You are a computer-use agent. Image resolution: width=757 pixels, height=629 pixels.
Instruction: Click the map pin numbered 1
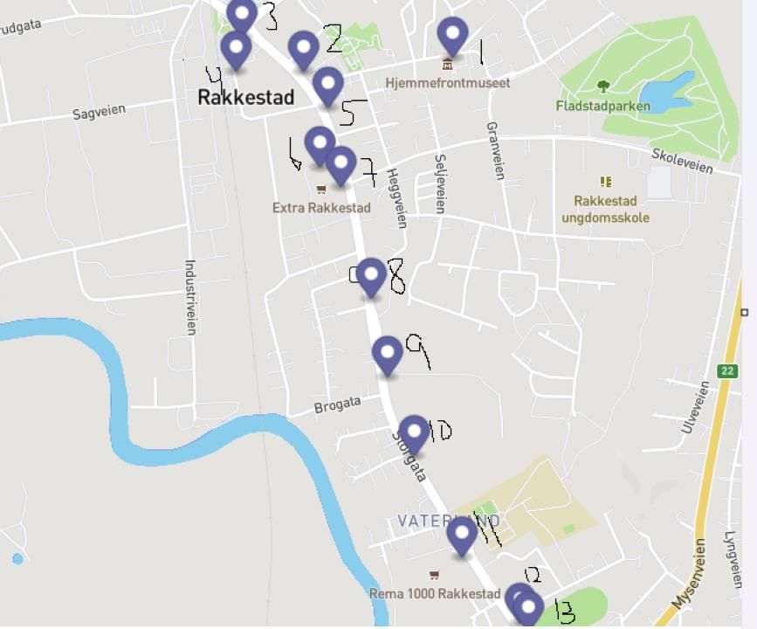coord(452,35)
